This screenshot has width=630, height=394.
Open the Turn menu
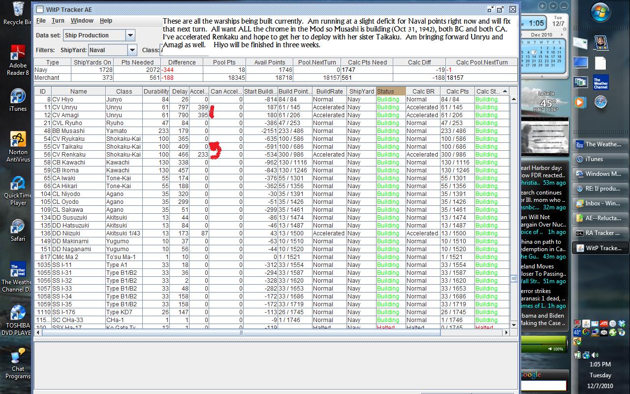[x=58, y=21]
